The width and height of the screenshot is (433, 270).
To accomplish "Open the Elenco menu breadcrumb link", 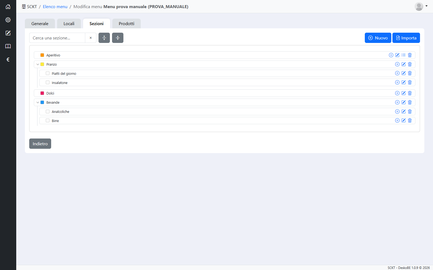I will [55, 6].
